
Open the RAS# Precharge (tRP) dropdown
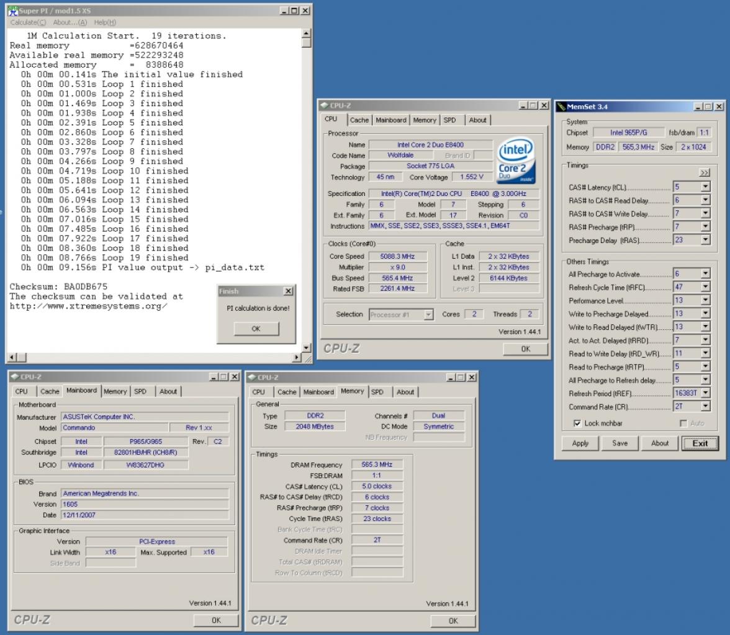(x=705, y=226)
